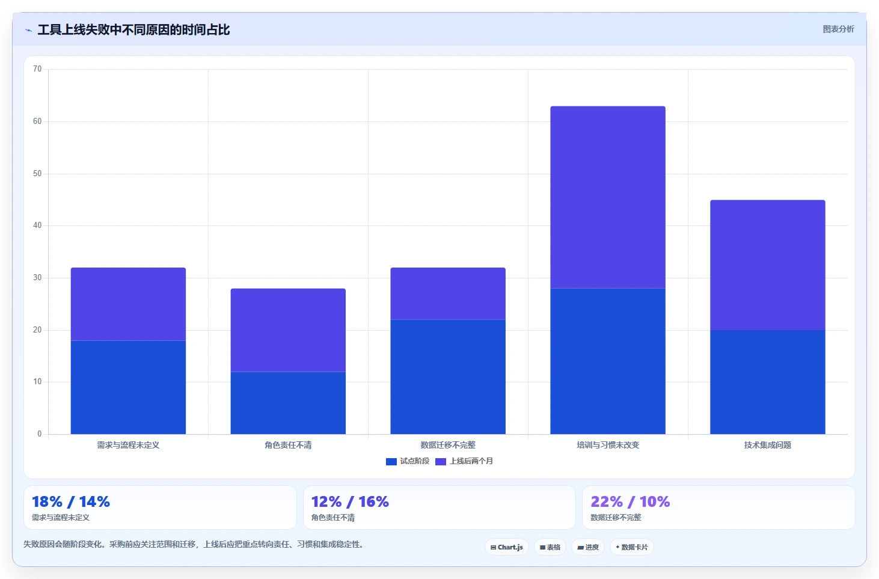Click the 上线后两个月 bar segment for 培训与习惯未改变

coord(608,197)
